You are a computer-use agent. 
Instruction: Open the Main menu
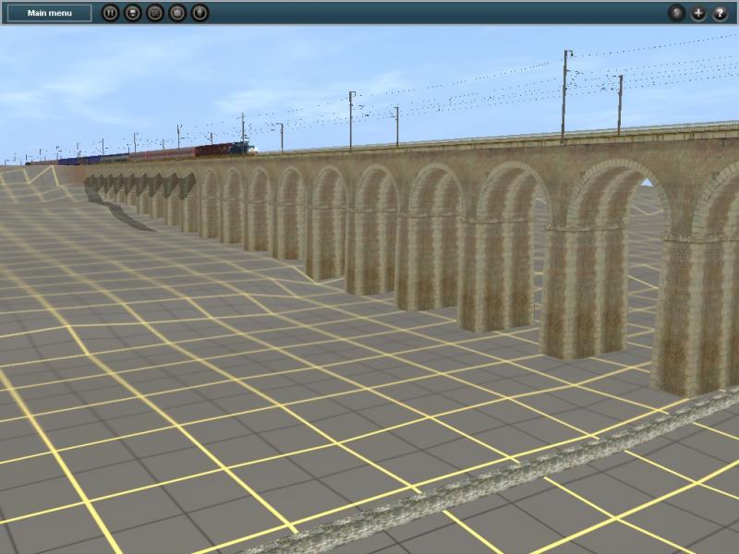(x=50, y=13)
